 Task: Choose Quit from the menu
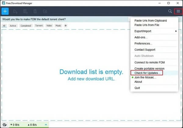point(154,88)
